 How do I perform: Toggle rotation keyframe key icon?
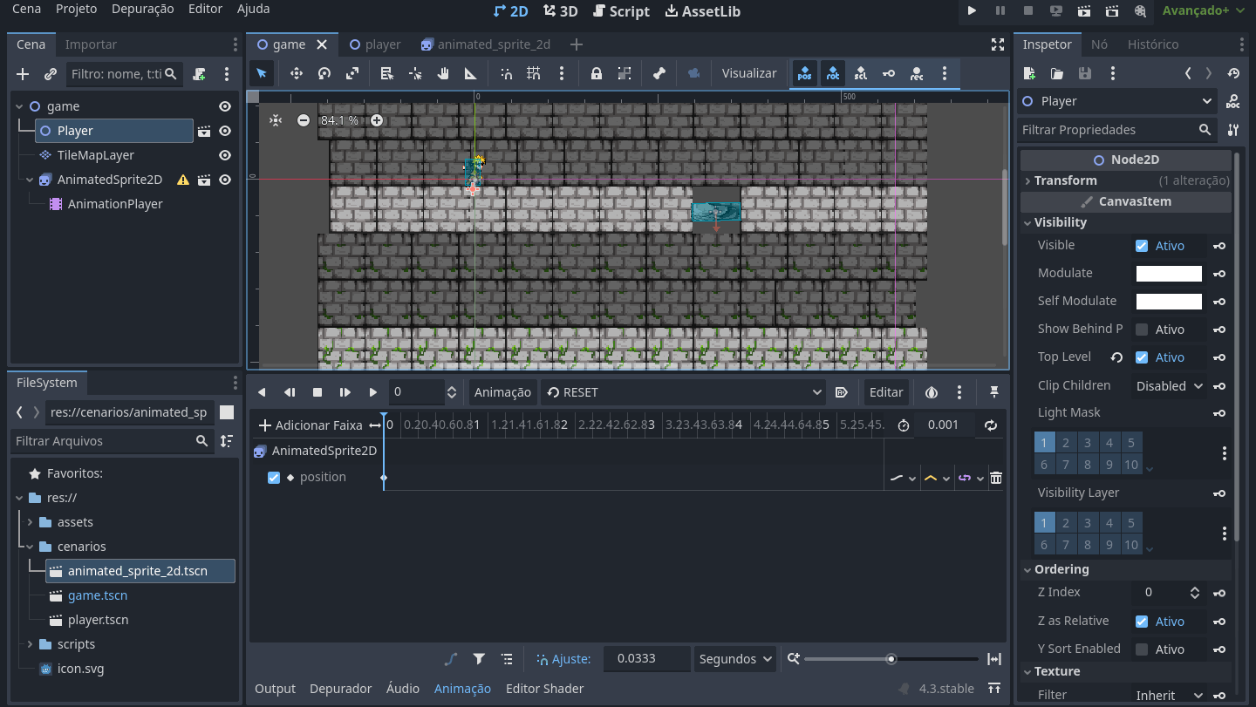tap(833, 74)
